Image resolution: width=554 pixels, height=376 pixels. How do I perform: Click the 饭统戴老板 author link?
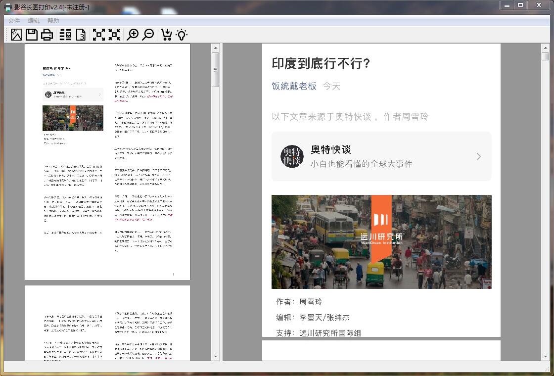click(x=294, y=86)
